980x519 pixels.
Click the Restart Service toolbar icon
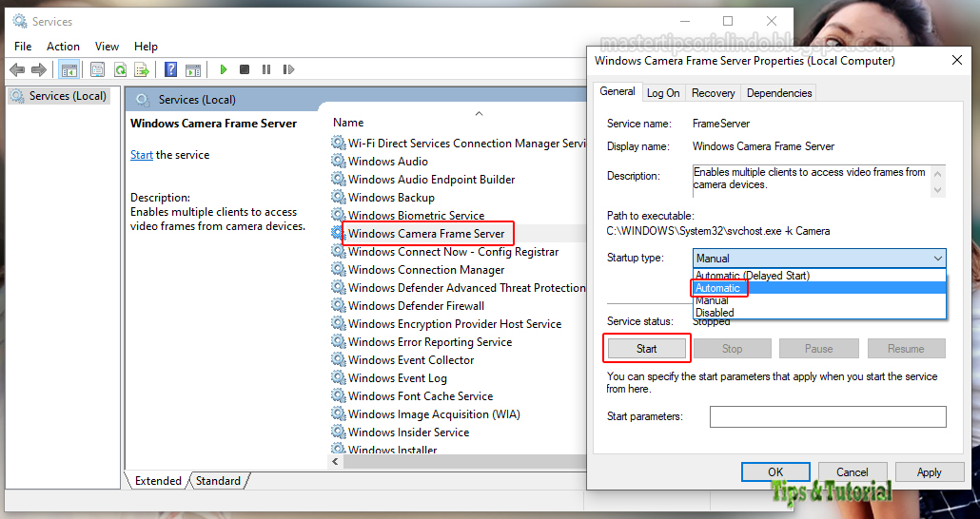(x=288, y=69)
